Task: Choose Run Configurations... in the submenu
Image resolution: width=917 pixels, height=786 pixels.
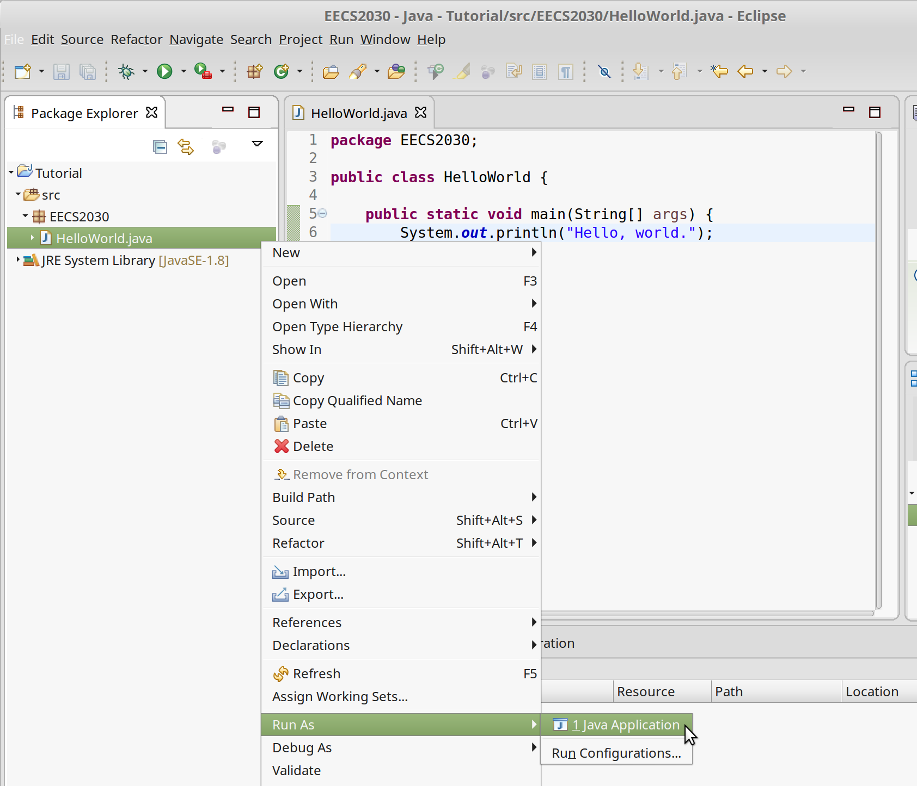Action: click(x=616, y=753)
